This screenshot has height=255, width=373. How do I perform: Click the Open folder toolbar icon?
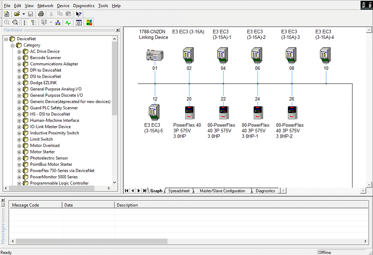click(17, 14)
